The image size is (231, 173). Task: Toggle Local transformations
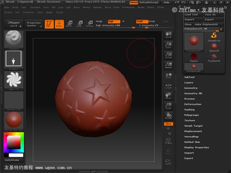pos(168,76)
